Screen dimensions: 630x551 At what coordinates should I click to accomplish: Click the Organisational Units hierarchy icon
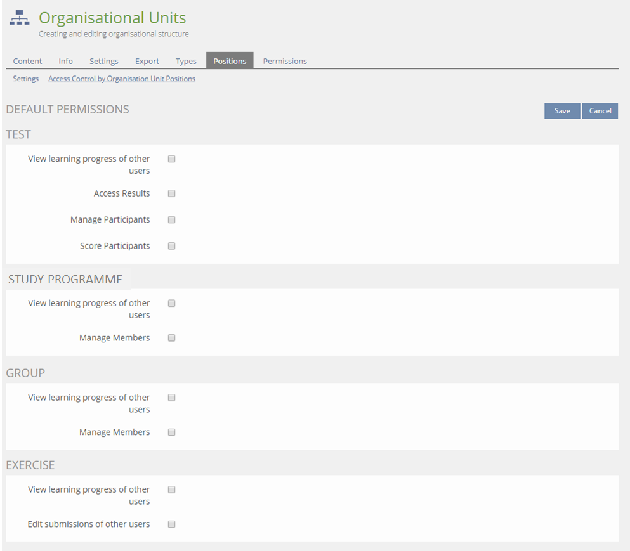20,18
